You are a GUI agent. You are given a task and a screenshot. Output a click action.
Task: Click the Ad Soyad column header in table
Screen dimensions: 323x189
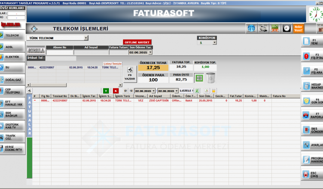159,96
